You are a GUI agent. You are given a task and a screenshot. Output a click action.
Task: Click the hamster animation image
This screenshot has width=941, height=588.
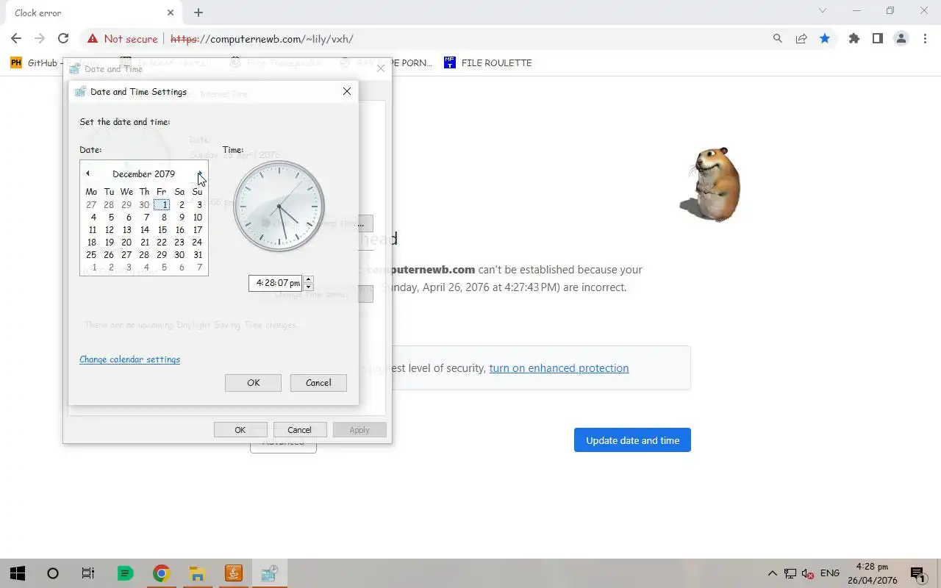tap(710, 184)
